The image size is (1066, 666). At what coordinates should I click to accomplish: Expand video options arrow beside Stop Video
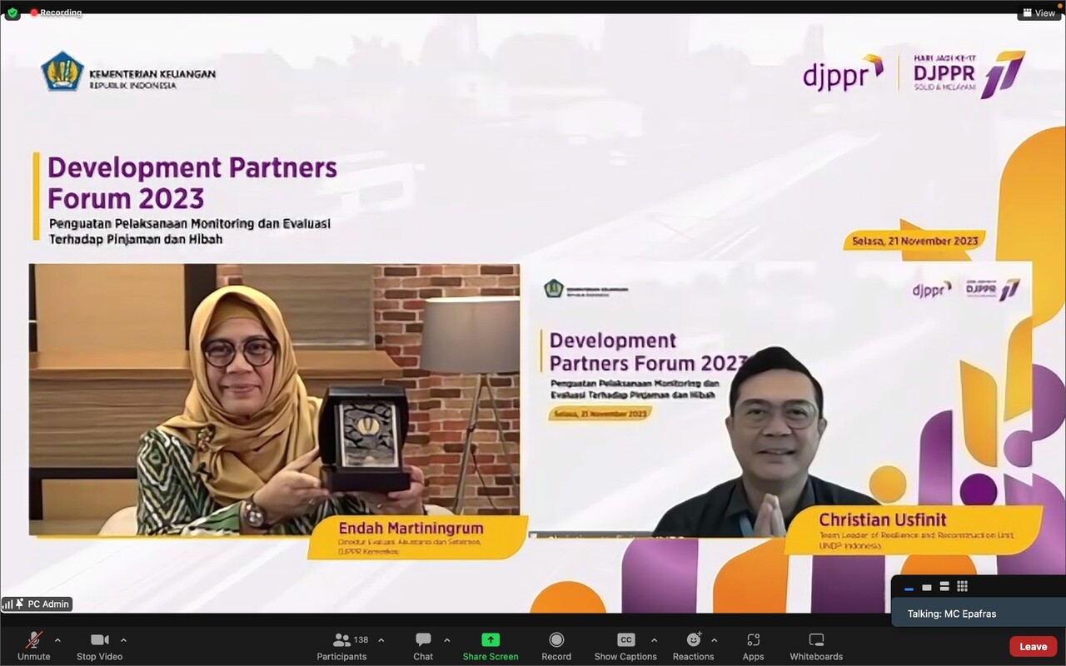[123, 640]
